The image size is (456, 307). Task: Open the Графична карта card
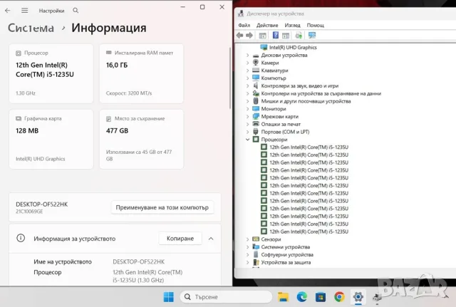tap(51, 140)
